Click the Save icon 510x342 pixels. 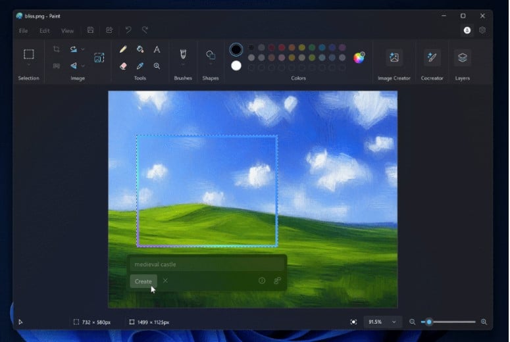coord(90,30)
